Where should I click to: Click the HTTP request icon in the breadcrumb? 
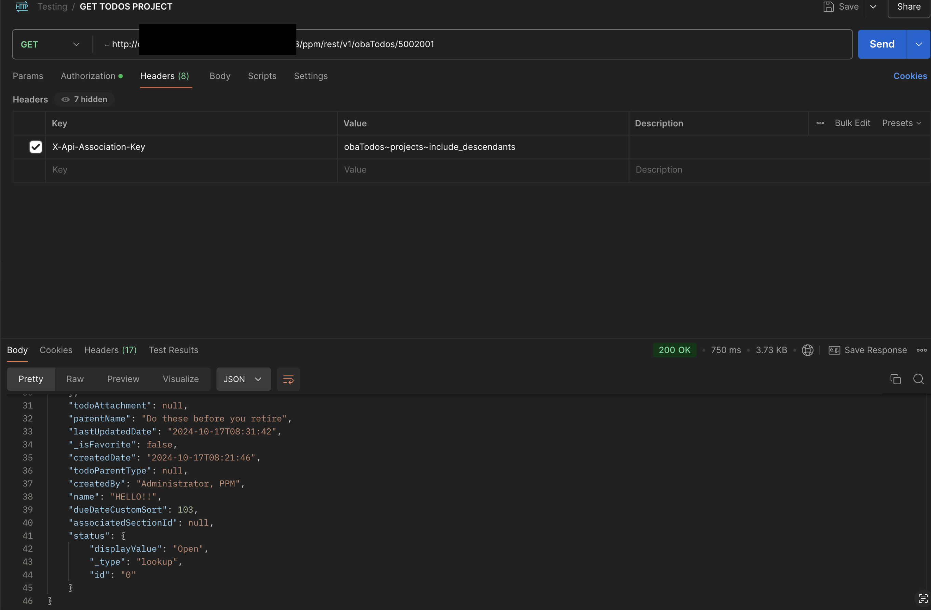(22, 6)
